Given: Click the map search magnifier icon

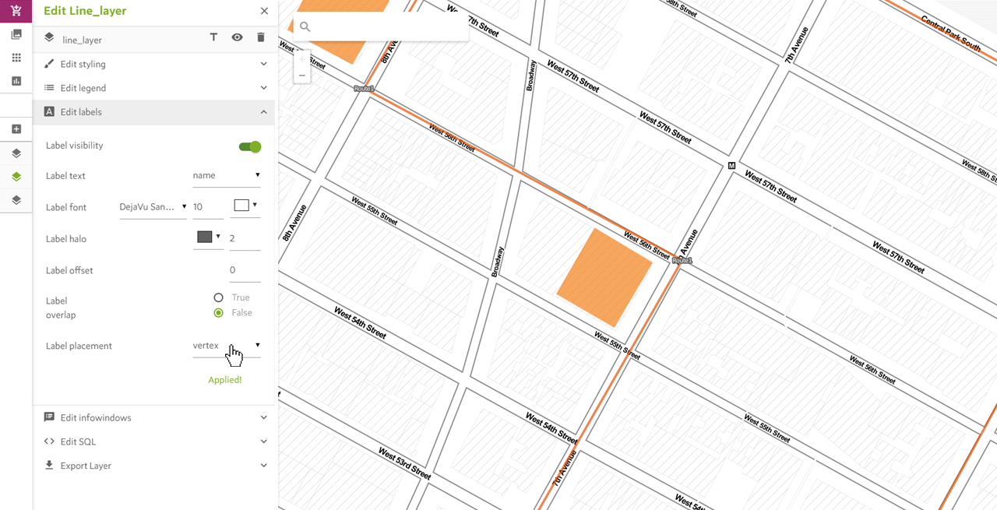Looking at the screenshot, I should click(305, 26).
